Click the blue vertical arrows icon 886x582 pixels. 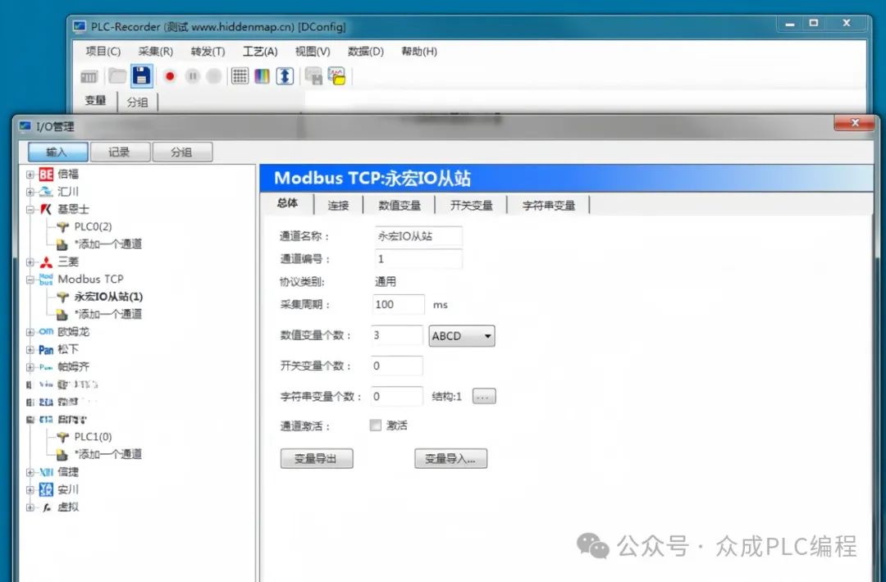(285, 76)
